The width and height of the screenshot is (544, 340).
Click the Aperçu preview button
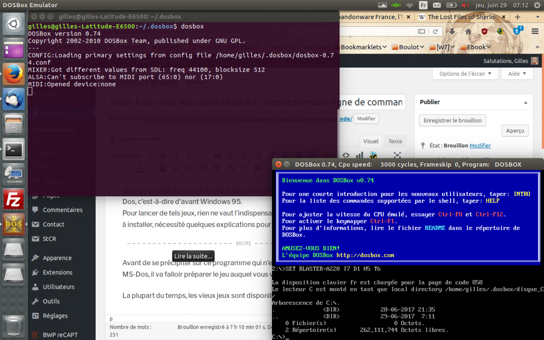click(x=515, y=131)
